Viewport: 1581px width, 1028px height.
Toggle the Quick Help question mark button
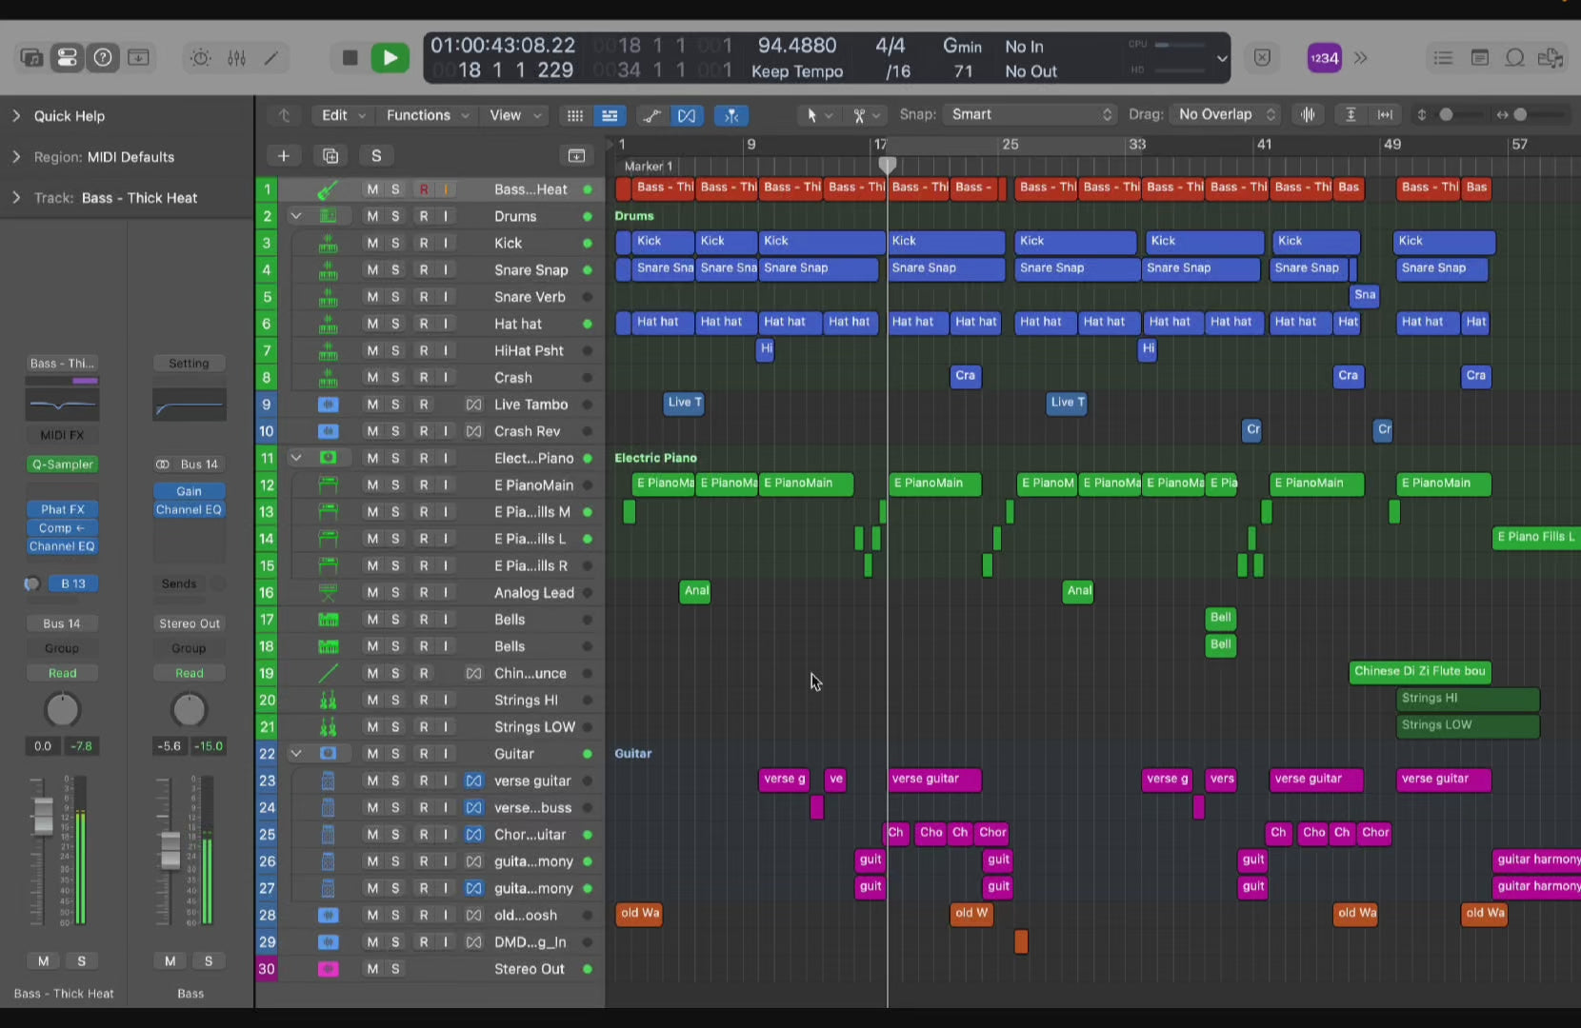[103, 58]
